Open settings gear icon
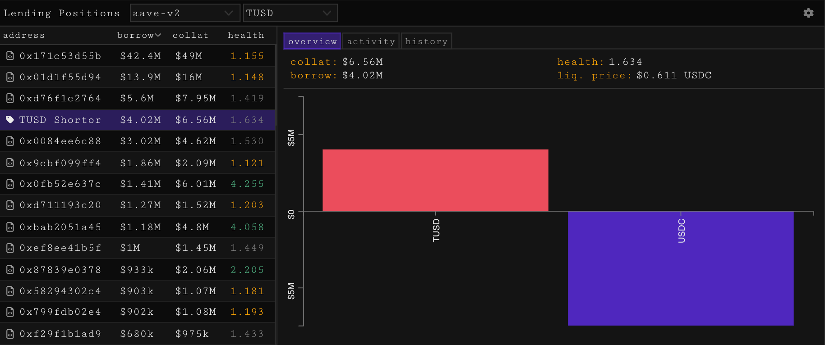This screenshot has height=345, width=825. 808,13
